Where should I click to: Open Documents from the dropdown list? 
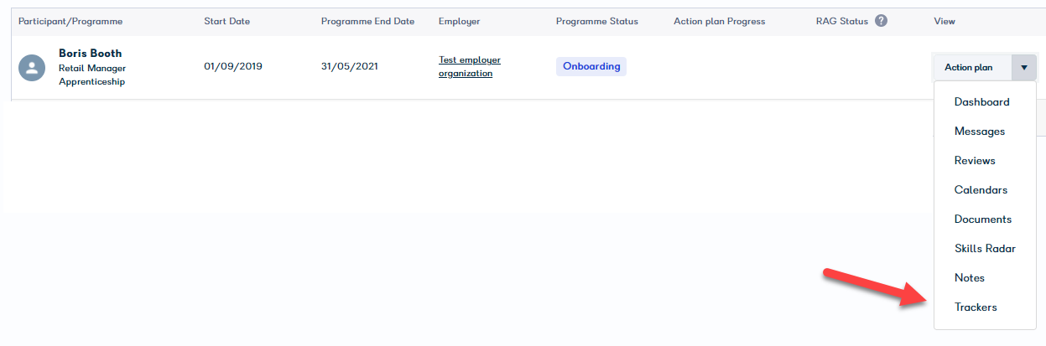pyautogui.click(x=985, y=219)
